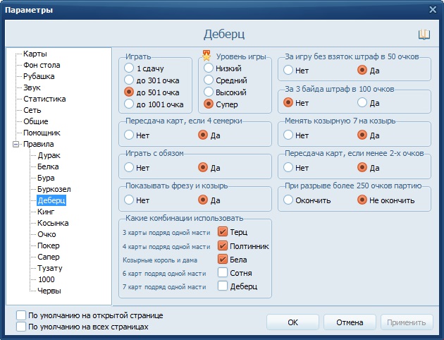This screenshot has height=340, width=444.
Task: Open the book help icon
Action: click(424, 35)
